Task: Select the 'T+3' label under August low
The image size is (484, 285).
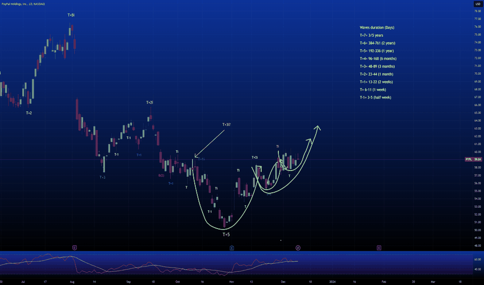Action: click(102, 177)
